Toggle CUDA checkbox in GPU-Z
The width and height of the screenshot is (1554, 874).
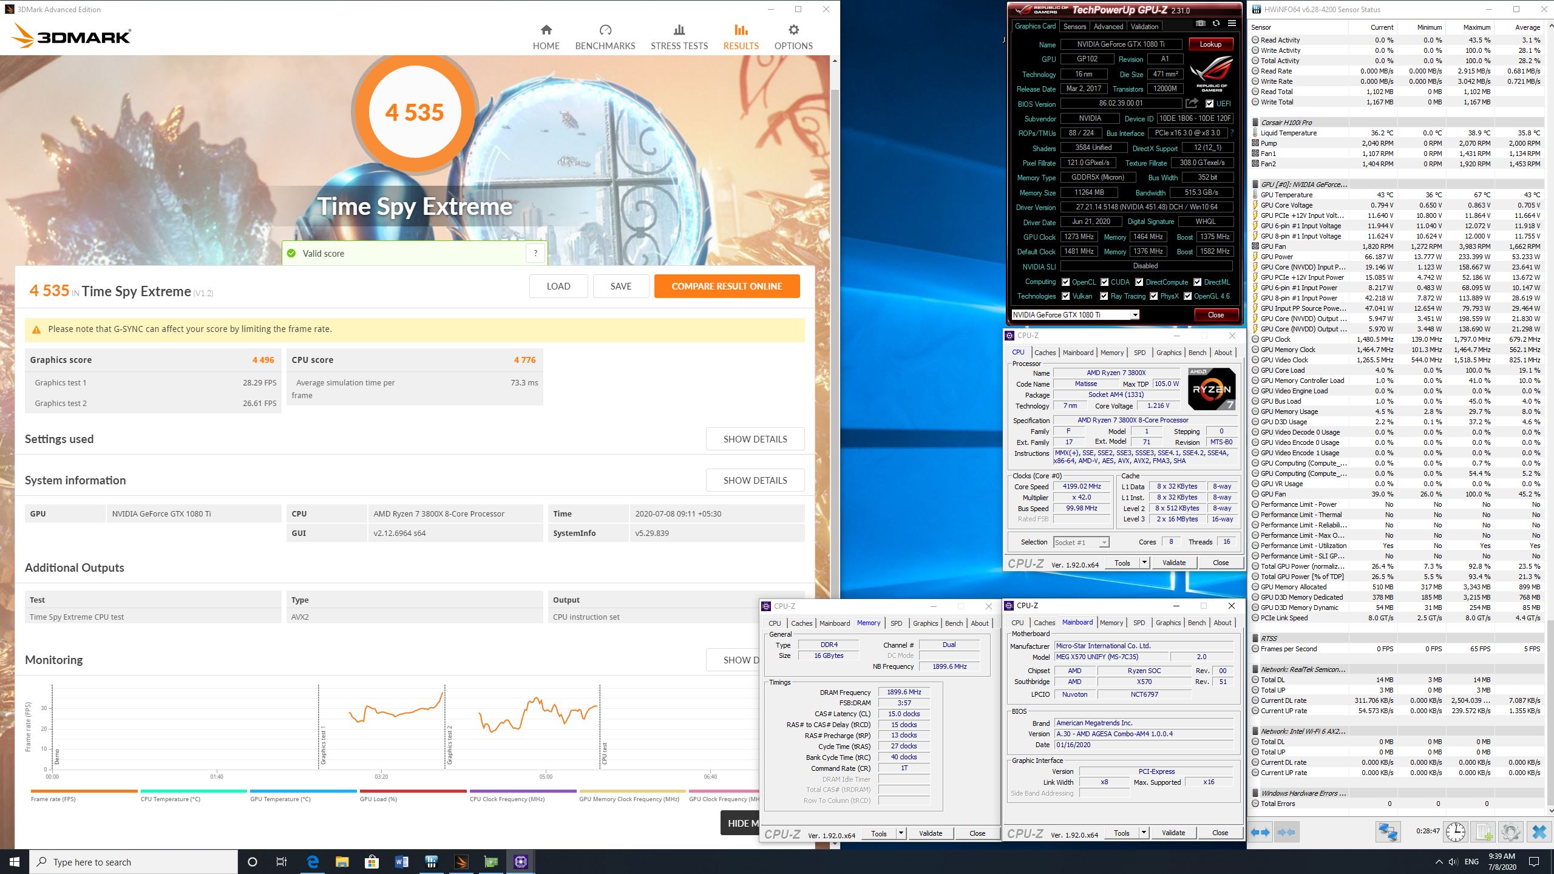(1104, 282)
